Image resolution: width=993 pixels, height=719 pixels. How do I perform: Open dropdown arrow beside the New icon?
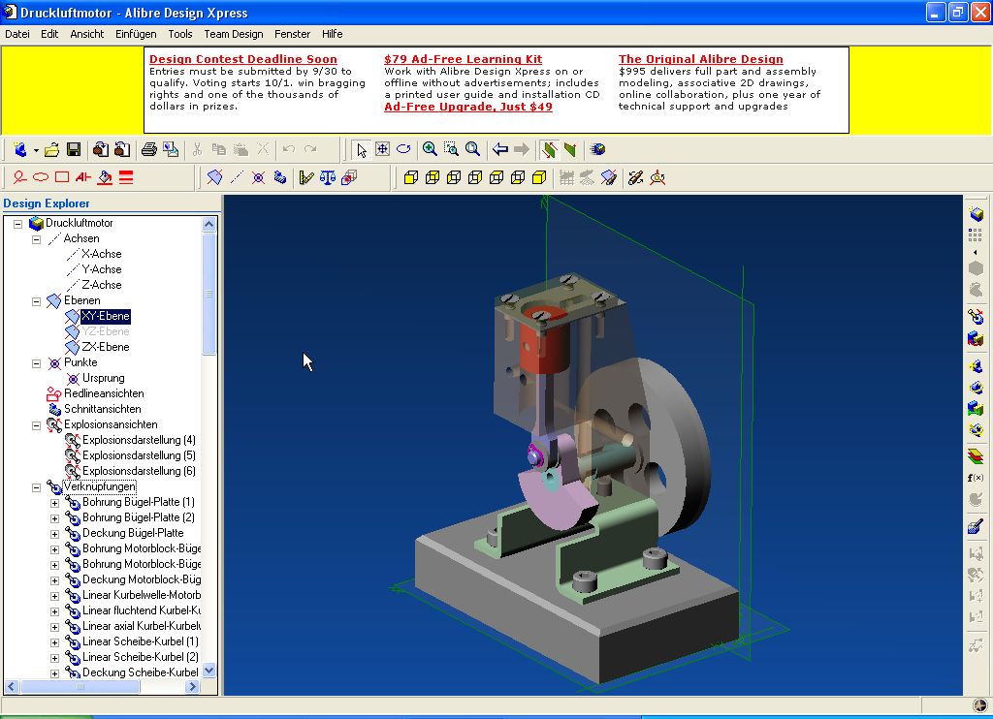click(36, 150)
